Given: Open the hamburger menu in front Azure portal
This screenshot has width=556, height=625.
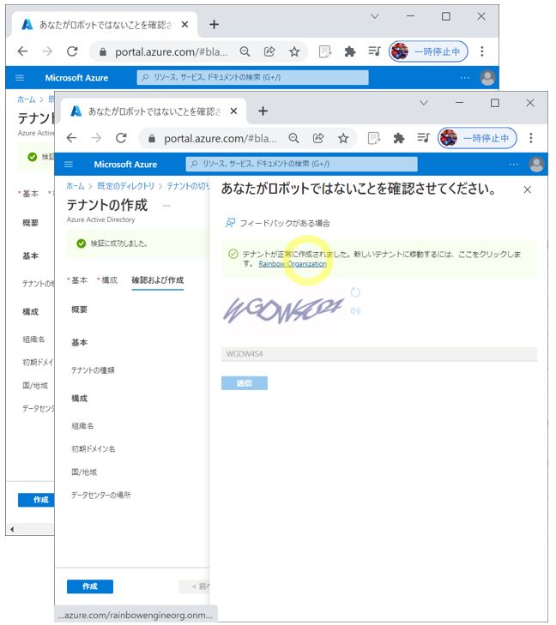Looking at the screenshot, I should coord(69,165).
